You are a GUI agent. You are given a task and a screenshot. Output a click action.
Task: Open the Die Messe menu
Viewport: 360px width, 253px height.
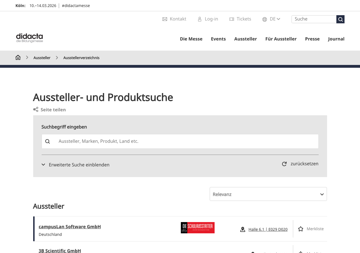click(191, 39)
